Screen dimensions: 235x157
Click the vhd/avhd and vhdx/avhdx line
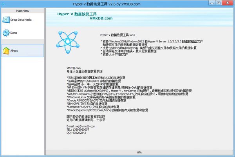click(148, 48)
